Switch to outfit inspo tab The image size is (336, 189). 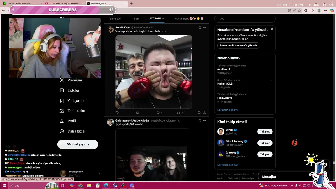189,19
